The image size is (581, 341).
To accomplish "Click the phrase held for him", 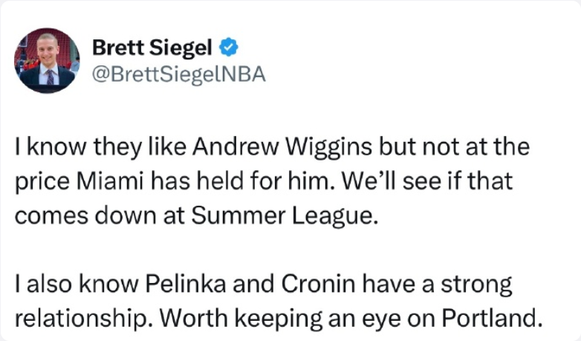I will tap(266, 181).
